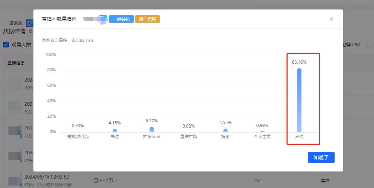
Task: Click the 推荐feed bar in chart
Action: pyautogui.click(x=152, y=129)
